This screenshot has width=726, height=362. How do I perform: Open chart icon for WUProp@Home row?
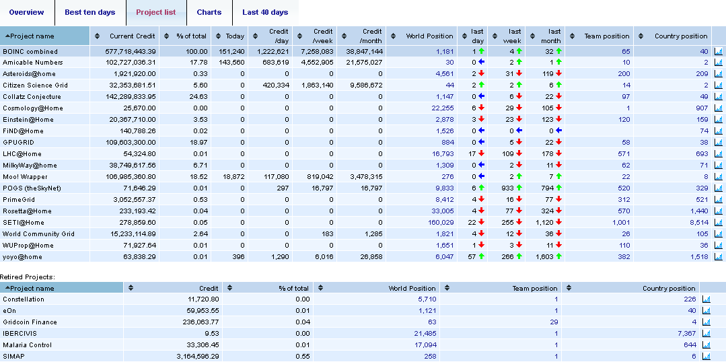pyautogui.click(x=718, y=246)
